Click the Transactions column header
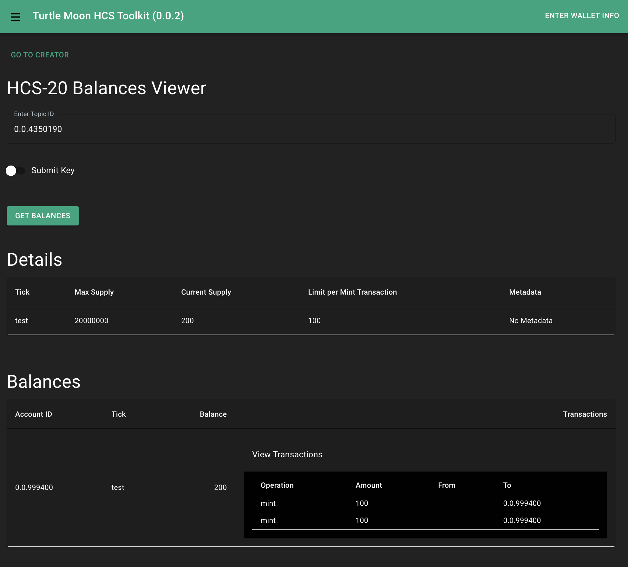 [585, 414]
